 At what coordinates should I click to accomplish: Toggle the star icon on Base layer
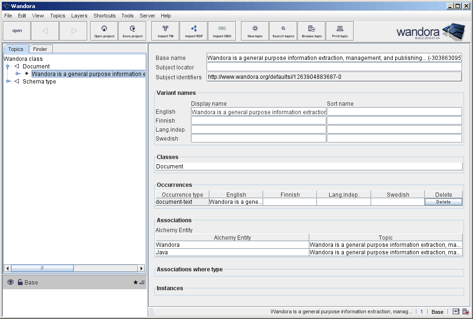pos(135,282)
